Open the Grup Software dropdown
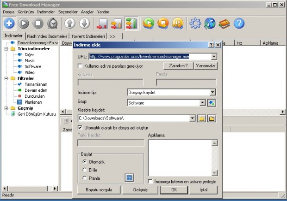This screenshot has width=287, height=201. pyautogui.click(x=202, y=103)
